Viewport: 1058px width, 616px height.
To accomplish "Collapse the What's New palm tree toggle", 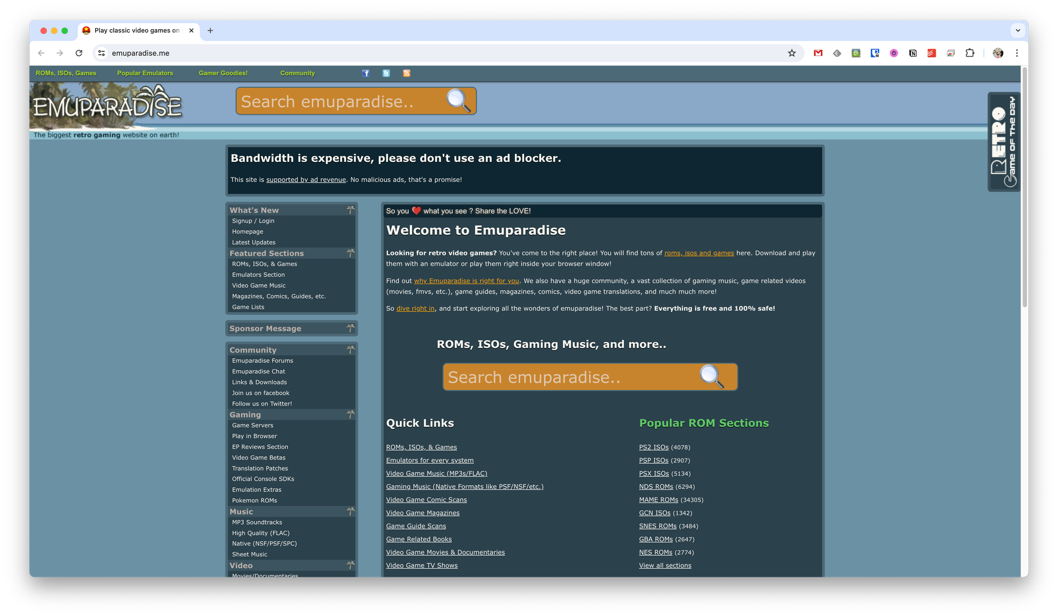I will point(350,210).
